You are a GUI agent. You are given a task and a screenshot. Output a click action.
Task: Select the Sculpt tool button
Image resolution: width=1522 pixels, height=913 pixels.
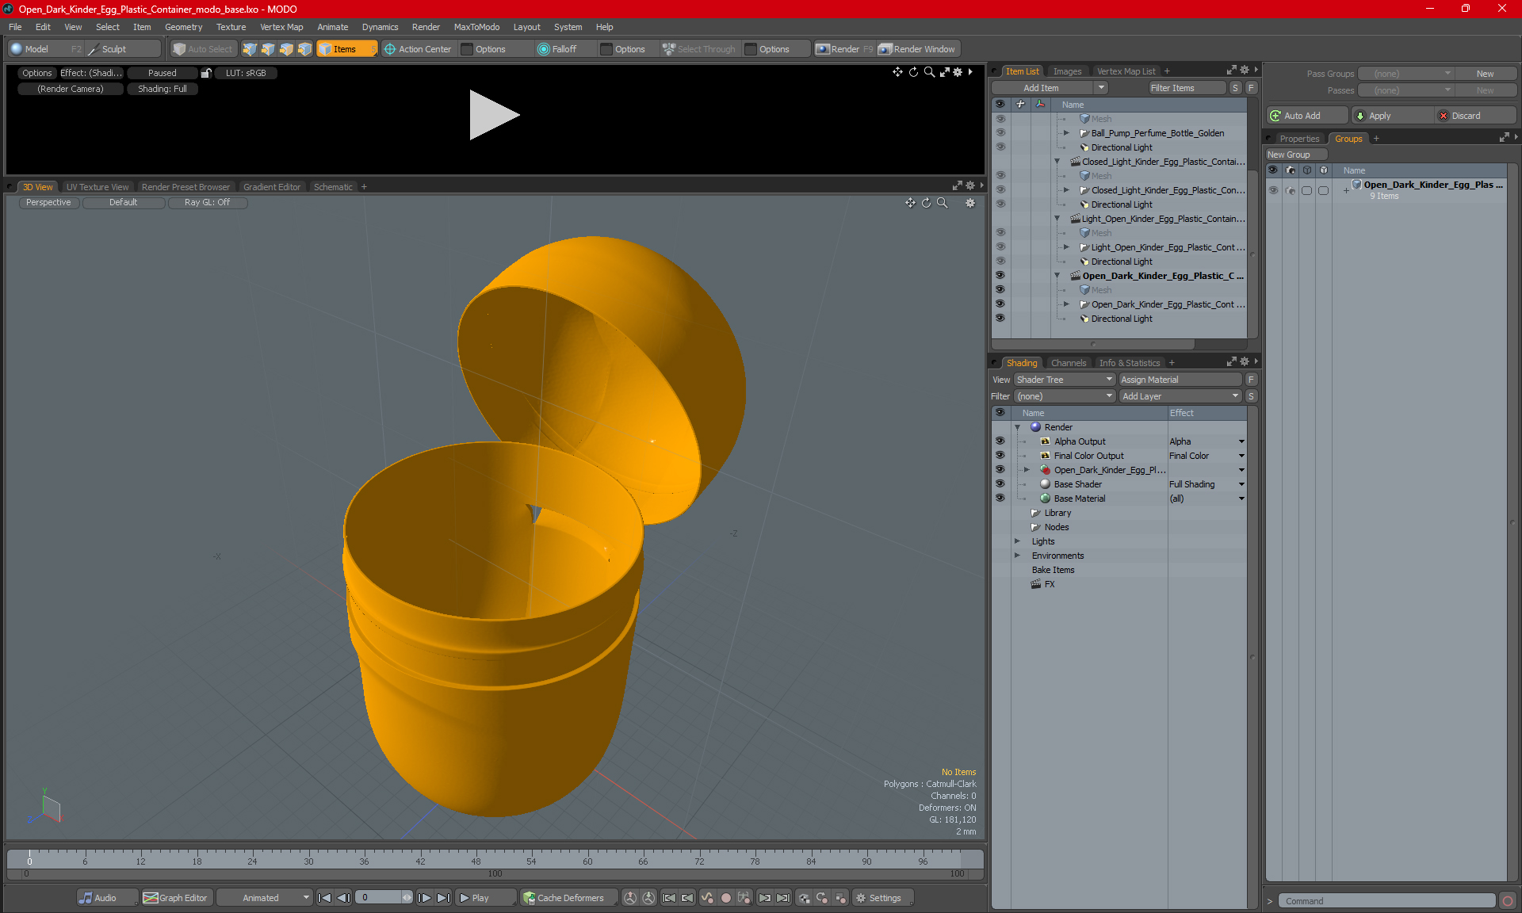pyautogui.click(x=123, y=49)
